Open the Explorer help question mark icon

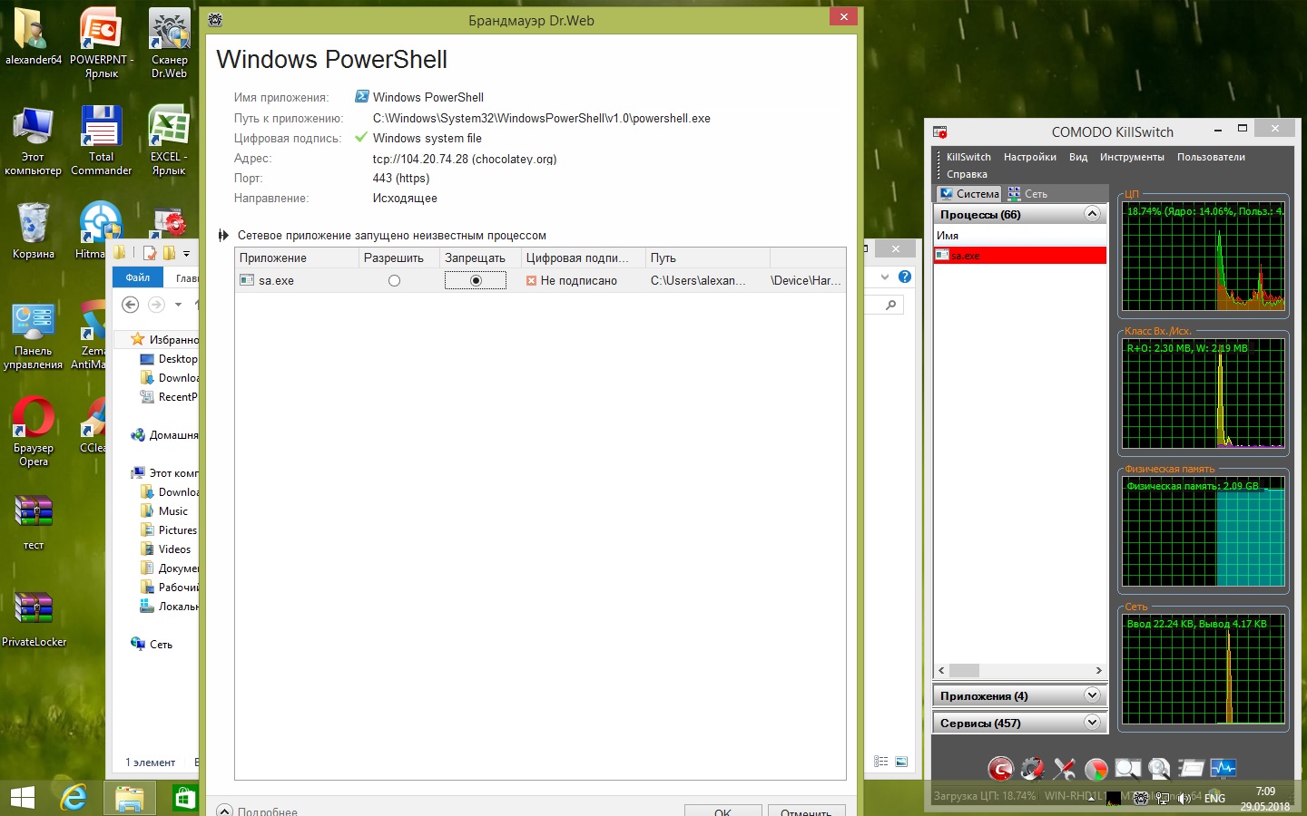click(904, 277)
